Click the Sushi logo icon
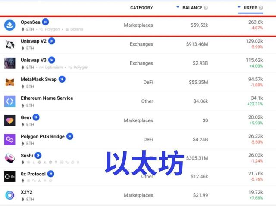This screenshot has width=276, height=206. (x=9, y=158)
